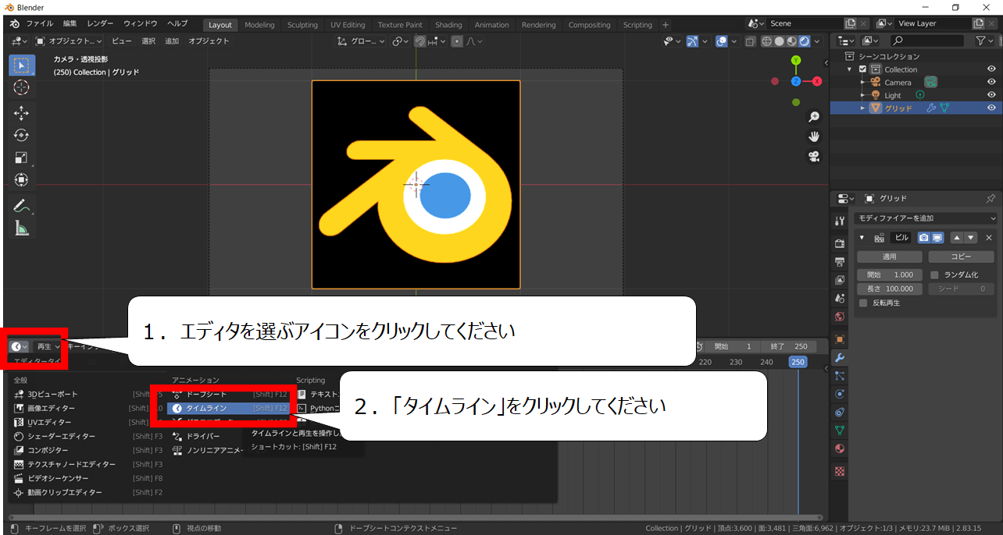Image resolution: width=1003 pixels, height=535 pixels.
Task: Hide Light with its eye icon
Action: pos(991,95)
